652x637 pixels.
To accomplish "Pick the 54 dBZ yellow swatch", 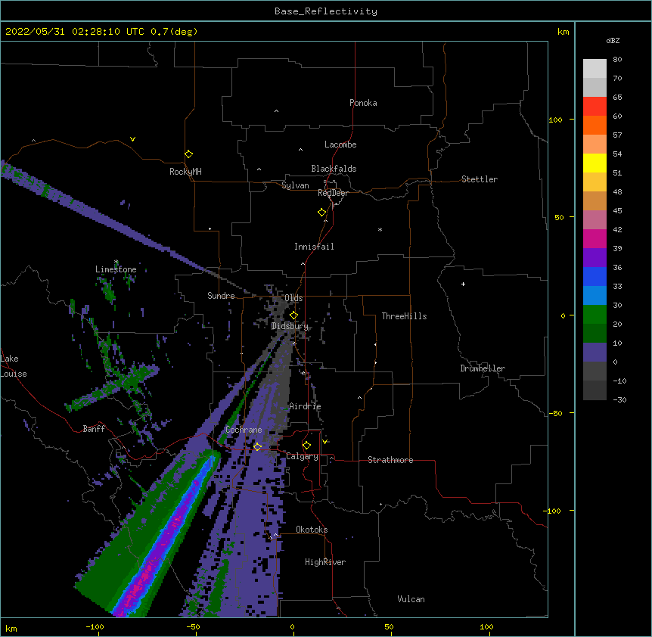I will pyautogui.click(x=595, y=163).
